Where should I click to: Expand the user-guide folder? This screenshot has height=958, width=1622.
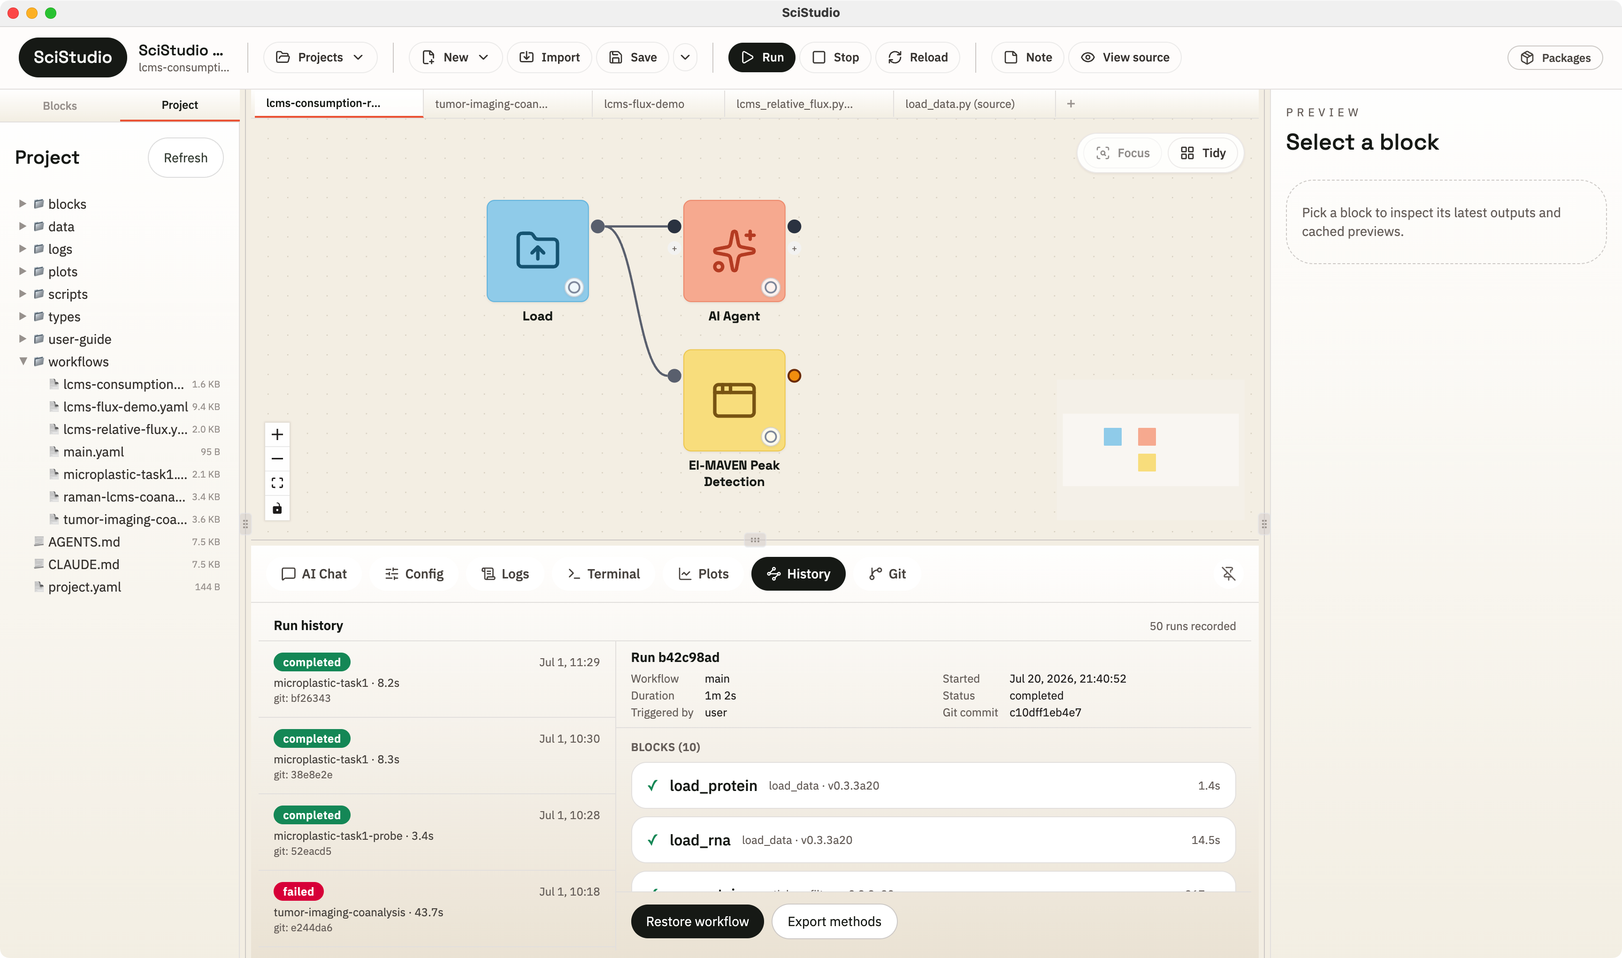[23, 340]
